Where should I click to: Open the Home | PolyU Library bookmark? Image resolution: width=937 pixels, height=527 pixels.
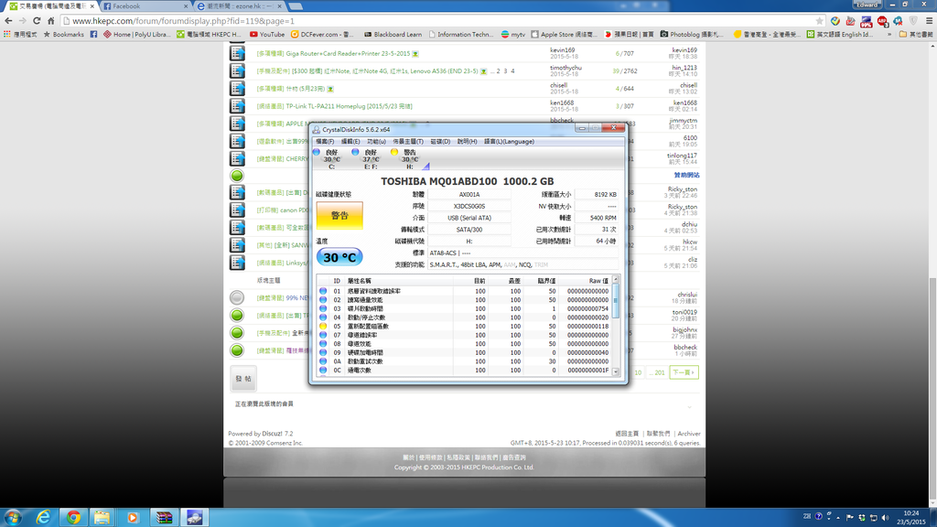click(136, 35)
